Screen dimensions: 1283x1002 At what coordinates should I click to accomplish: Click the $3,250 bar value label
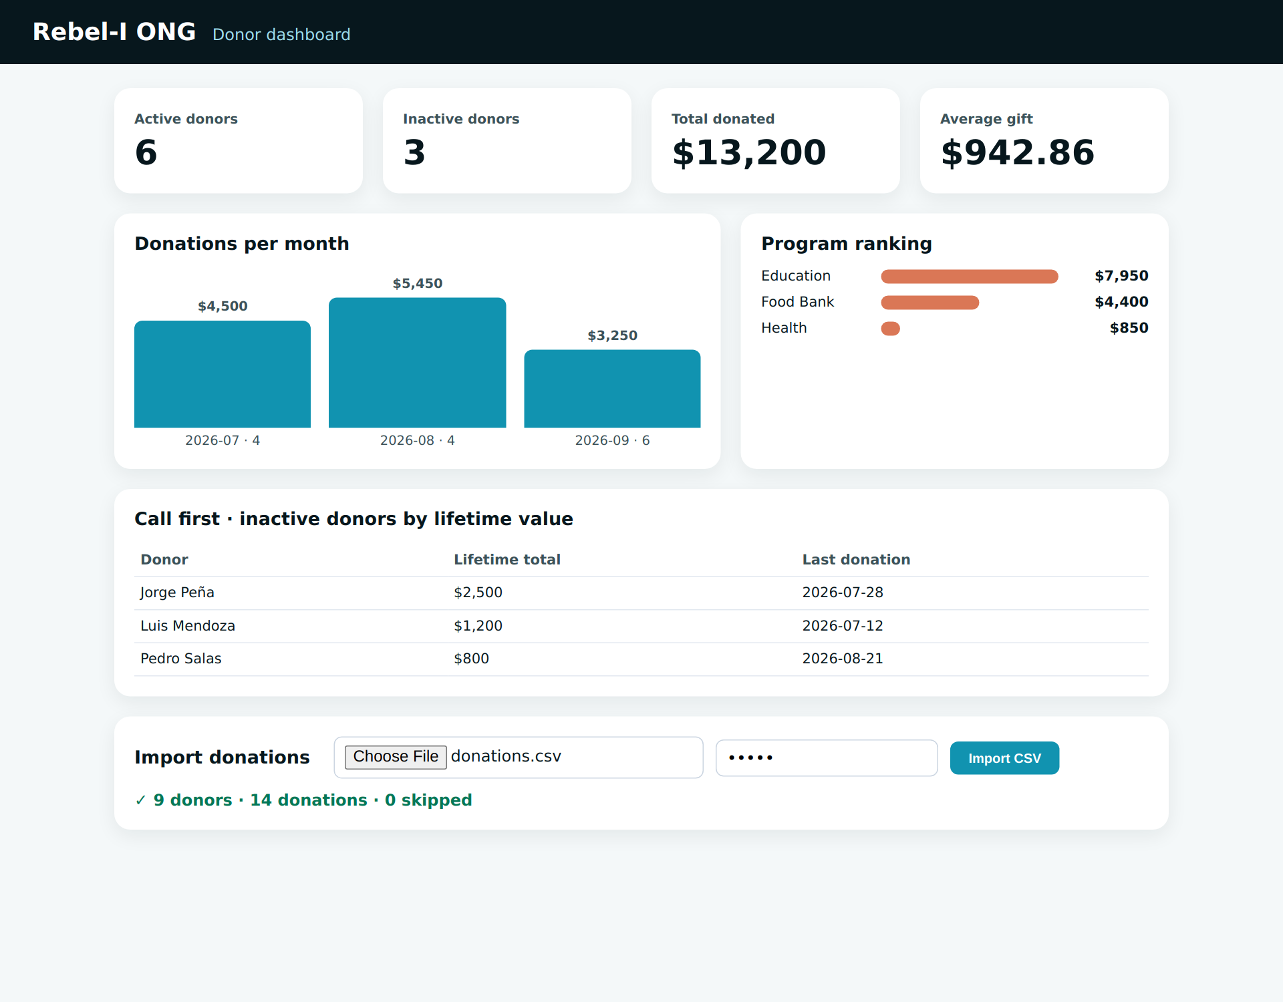pos(612,335)
